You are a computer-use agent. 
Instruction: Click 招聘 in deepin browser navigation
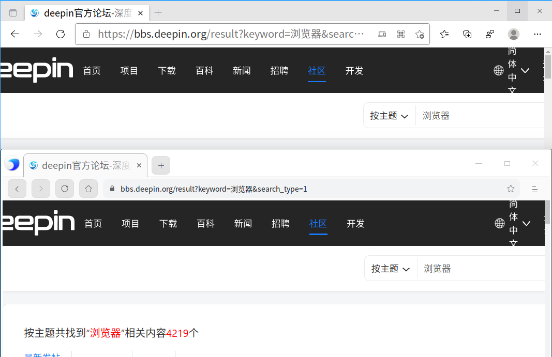click(281, 224)
